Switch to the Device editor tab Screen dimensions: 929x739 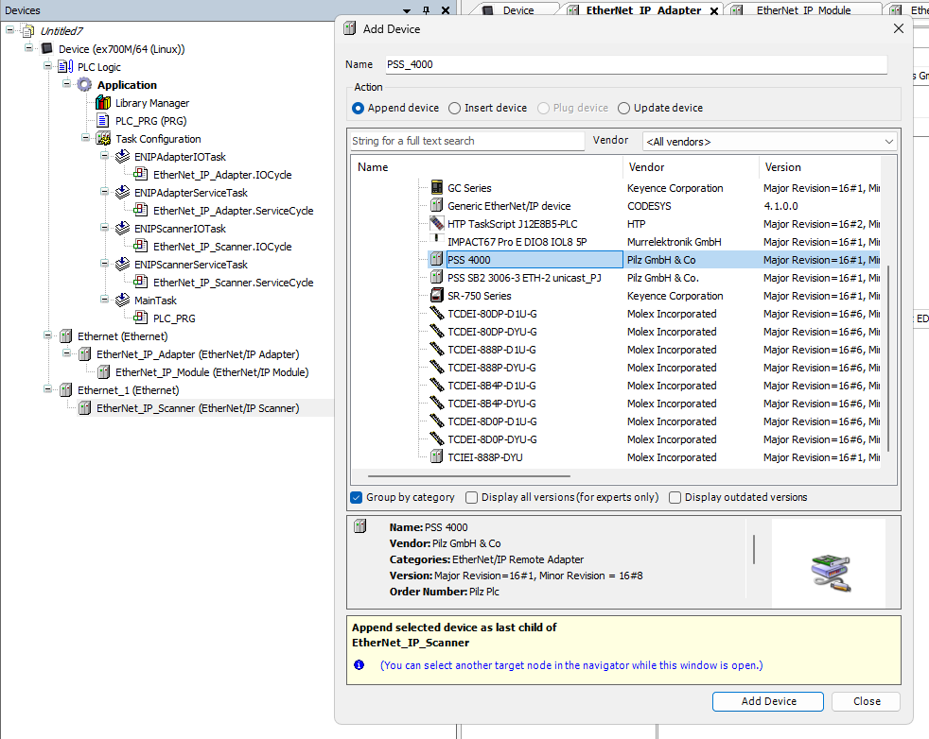click(x=517, y=10)
